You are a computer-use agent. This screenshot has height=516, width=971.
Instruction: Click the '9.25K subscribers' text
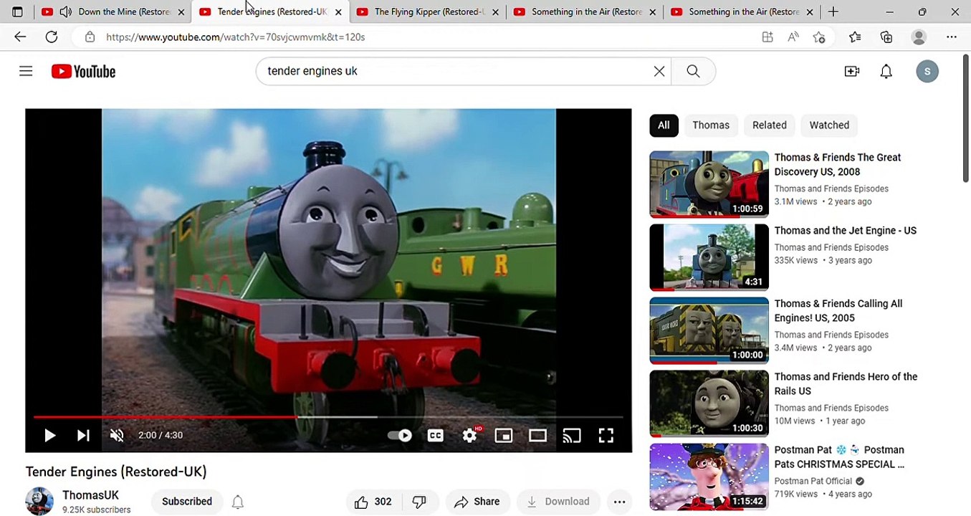coord(96,510)
